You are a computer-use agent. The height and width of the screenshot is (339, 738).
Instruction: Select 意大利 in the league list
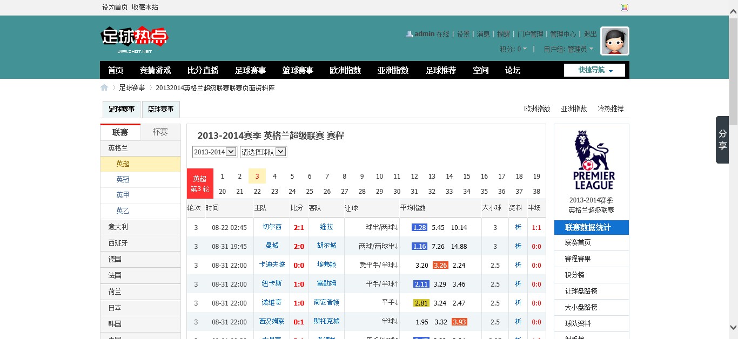[118, 227]
